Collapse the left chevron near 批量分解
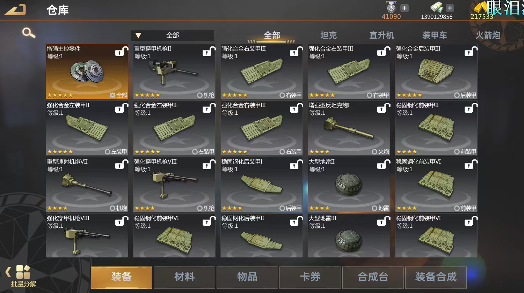This screenshot has width=524, height=293. (8, 272)
